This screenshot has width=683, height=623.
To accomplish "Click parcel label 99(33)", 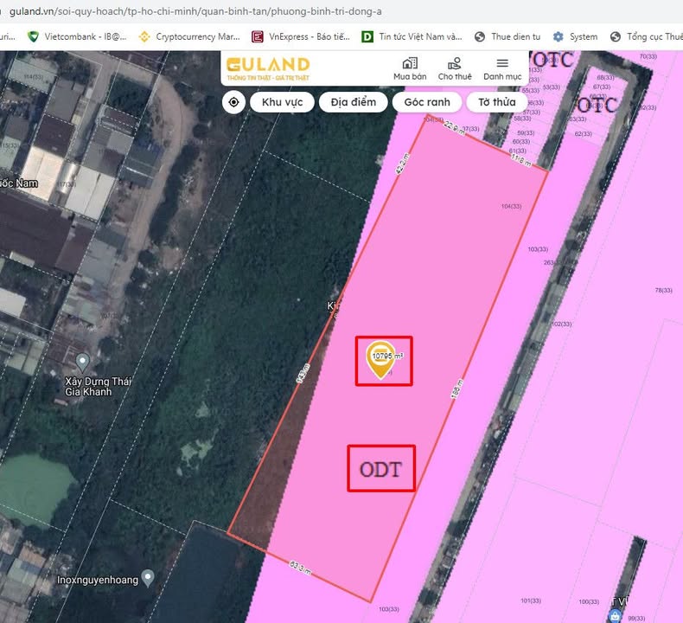I will [x=636, y=618].
